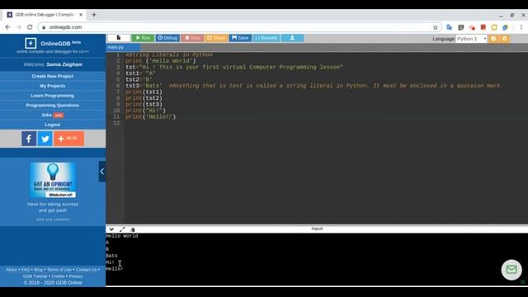Click the download code icon button
The height and width of the screenshot is (297, 528).
click(x=292, y=38)
